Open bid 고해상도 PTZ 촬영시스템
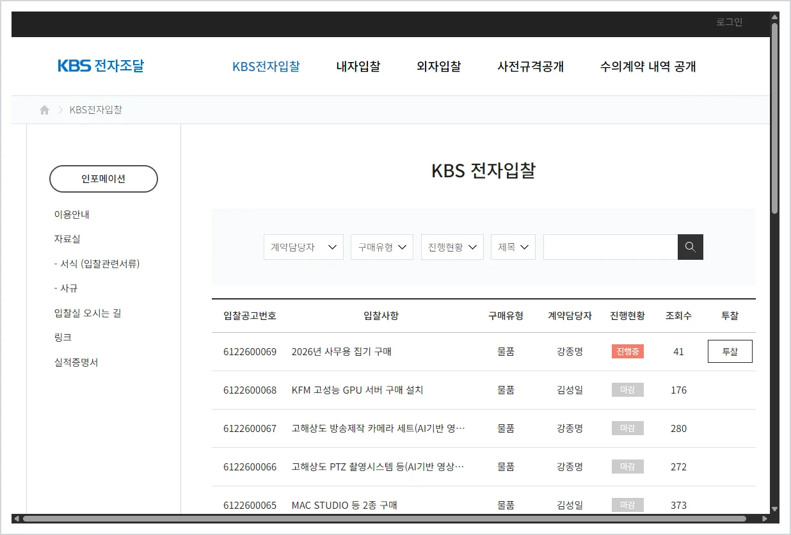The width and height of the screenshot is (791, 535). (378, 467)
